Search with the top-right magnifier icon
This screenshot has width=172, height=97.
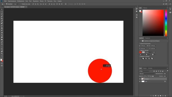pyautogui.click(x=164, y=4)
